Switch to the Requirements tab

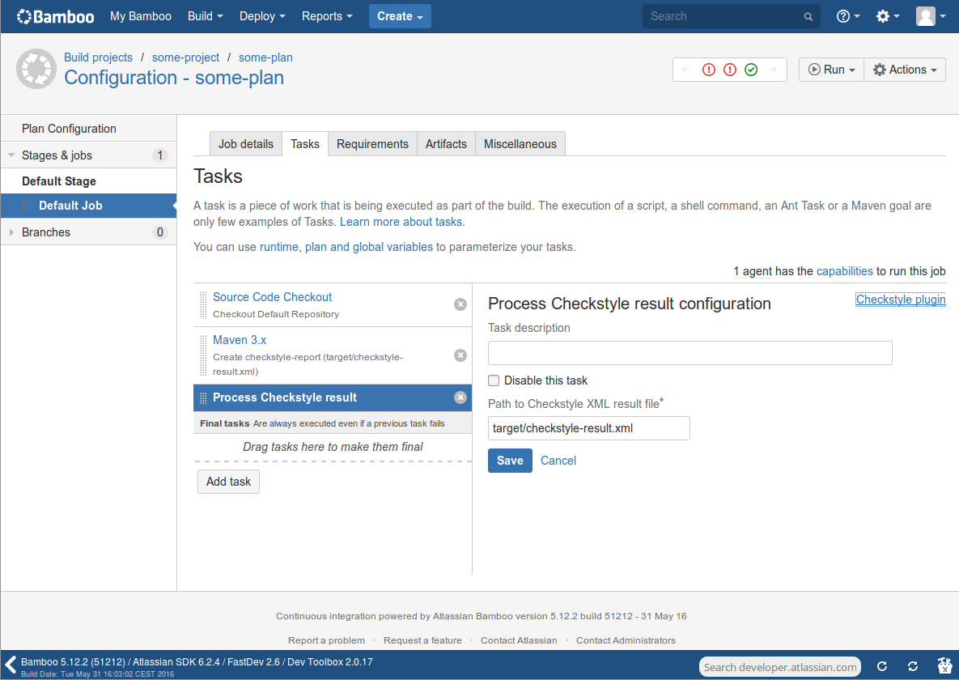372,144
